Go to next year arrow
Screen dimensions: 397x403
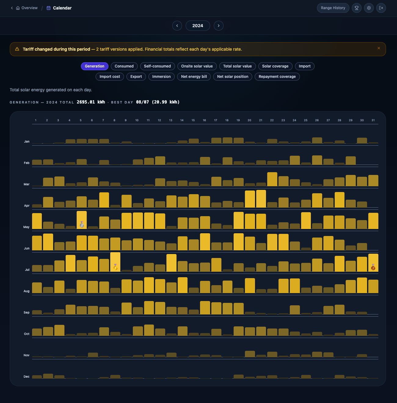pos(219,26)
